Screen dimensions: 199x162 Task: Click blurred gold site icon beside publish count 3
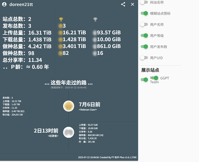pos(60,26)
